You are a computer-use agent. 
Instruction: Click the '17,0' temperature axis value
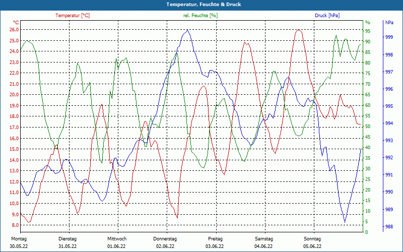click(14, 128)
